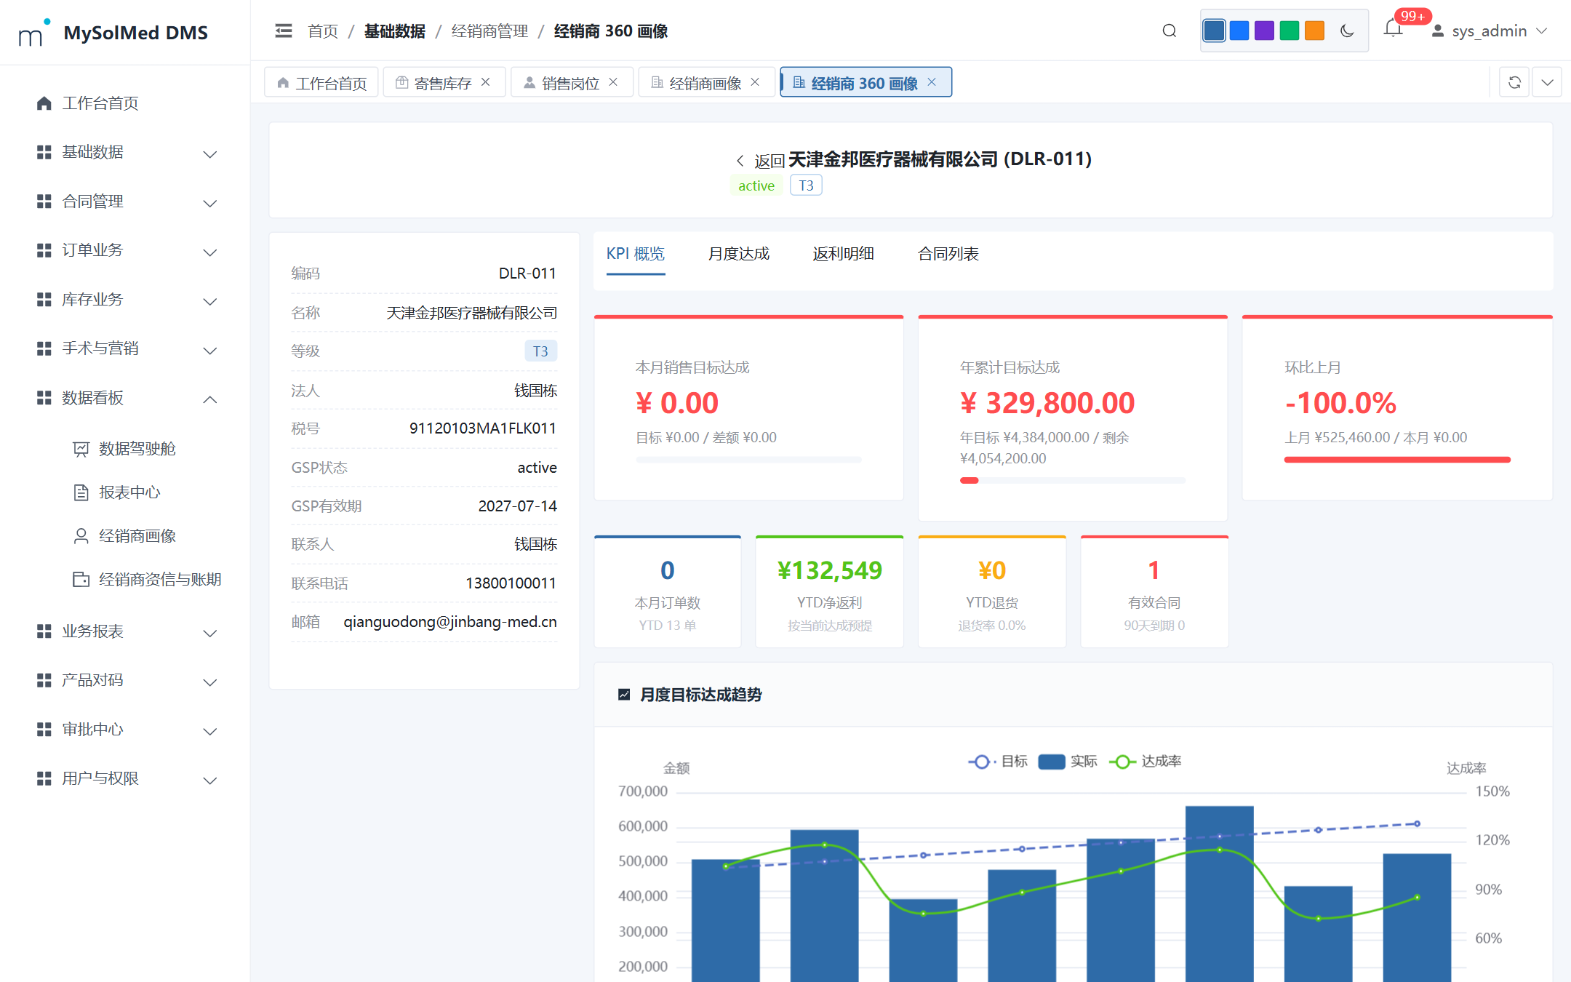Screen dimensions: 1571x982
Task: Click the phone number 13800100011
Action: [511, 583]
